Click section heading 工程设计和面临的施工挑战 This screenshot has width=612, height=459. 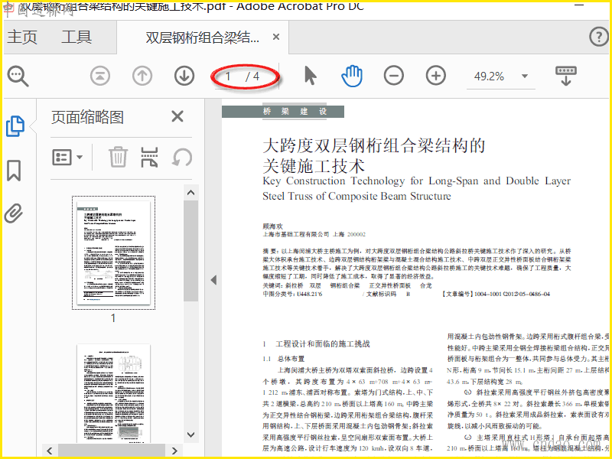point(323,343)
